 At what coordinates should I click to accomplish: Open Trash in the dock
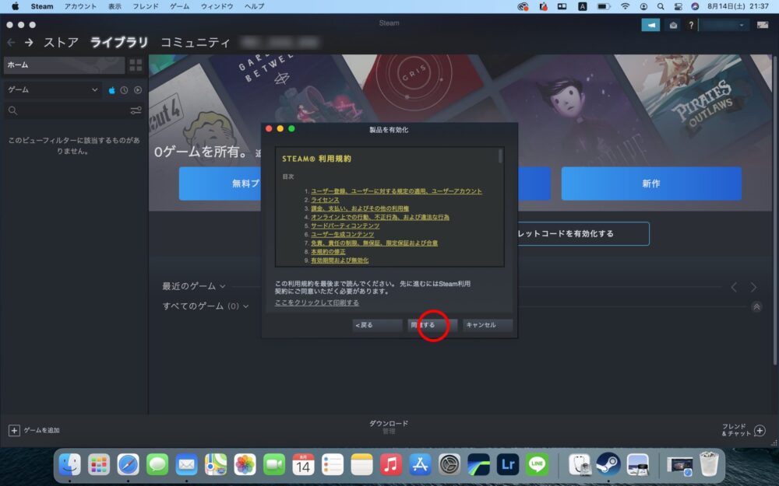(x=708, y=465)
